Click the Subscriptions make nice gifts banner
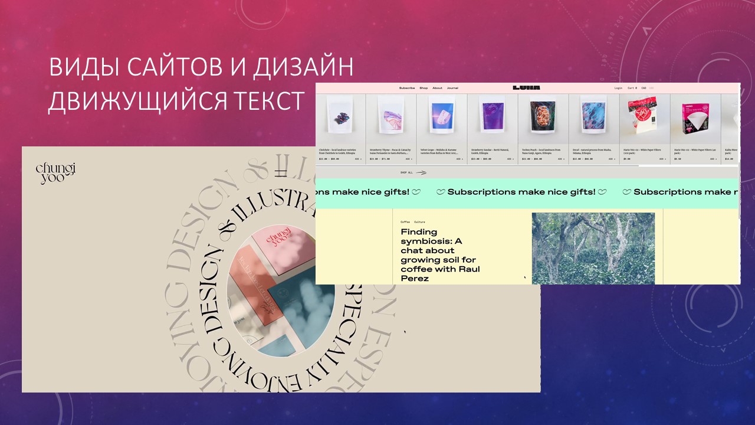755x425 pixels. pos(528,192)
